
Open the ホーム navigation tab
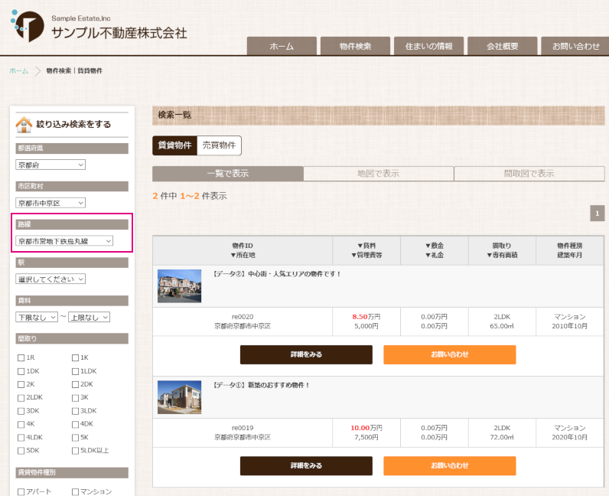click(x=282, y=46)
